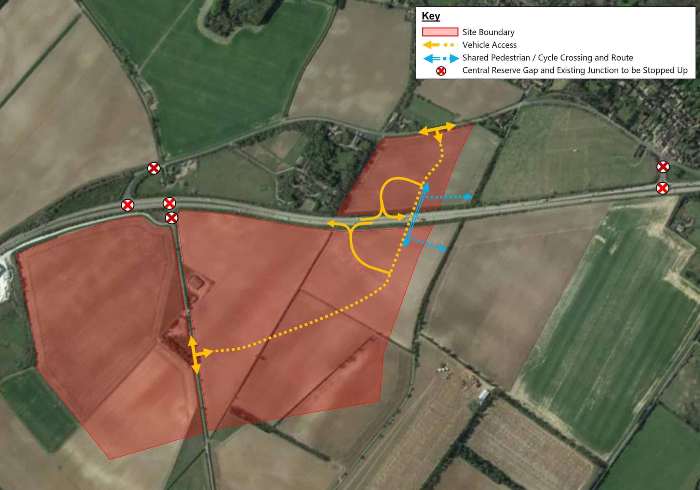Pick the pink Site Boundary swatch in the key

click(x=440, y=32)
